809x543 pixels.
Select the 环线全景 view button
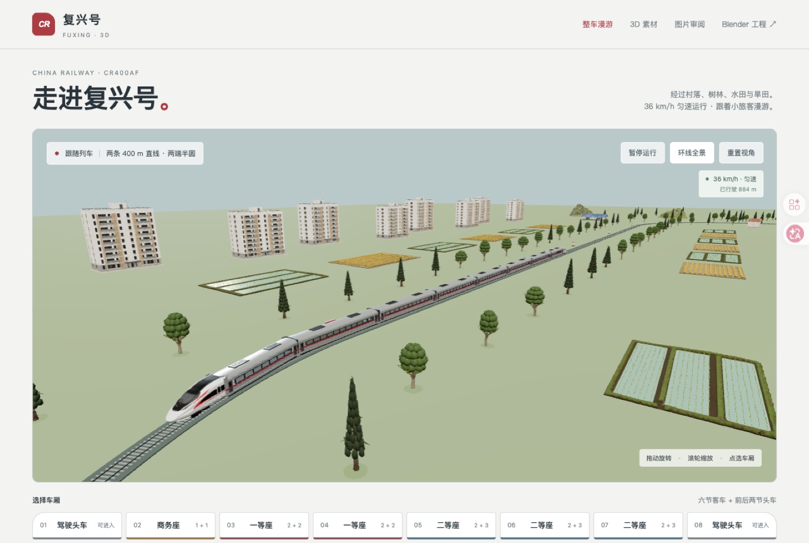[x=692, y=153]
